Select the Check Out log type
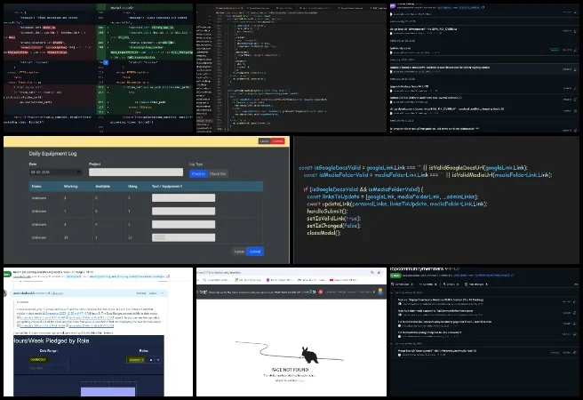This screenshot has height=400, width=583. (x=218, y=173)
